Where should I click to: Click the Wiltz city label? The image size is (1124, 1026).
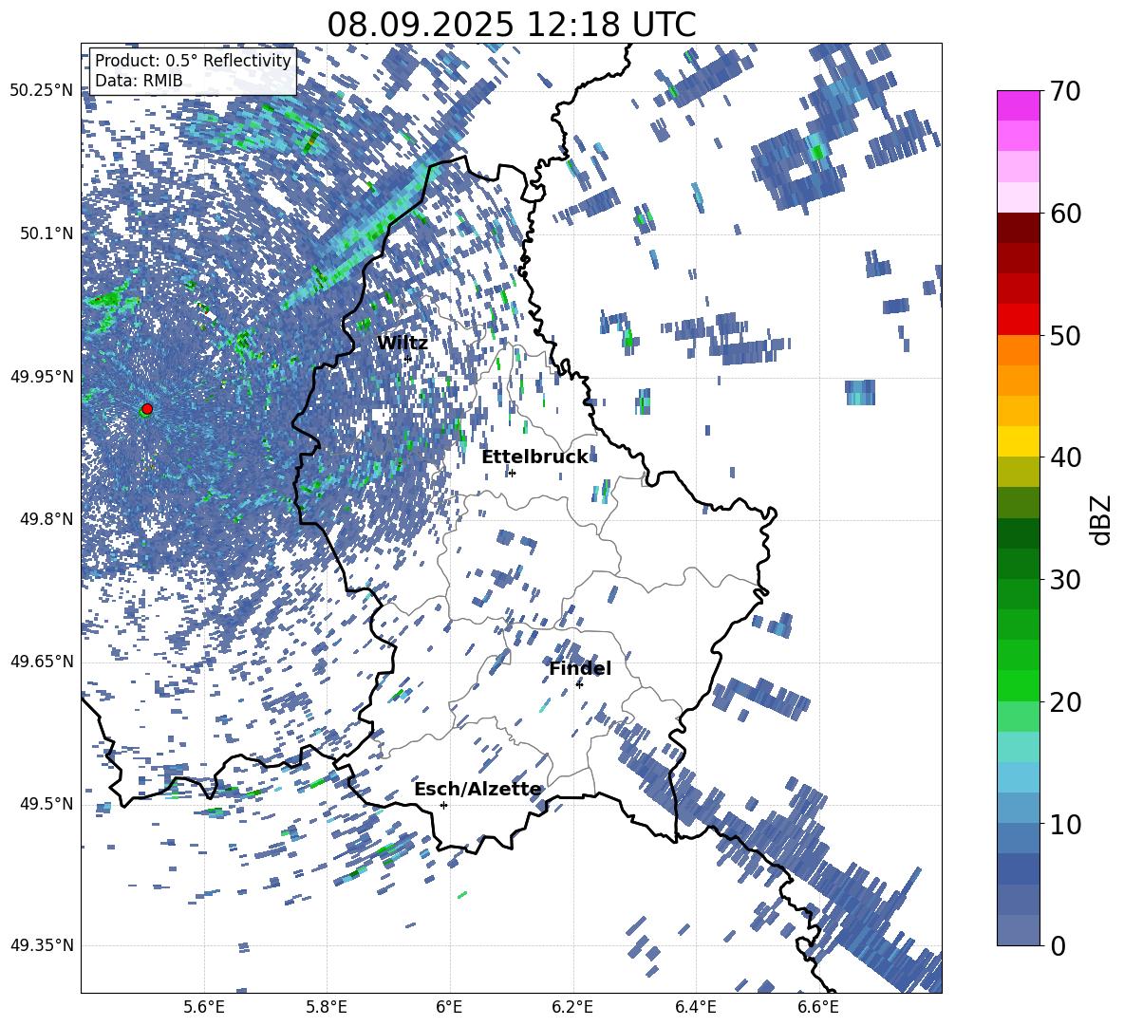tap(403, 344)
